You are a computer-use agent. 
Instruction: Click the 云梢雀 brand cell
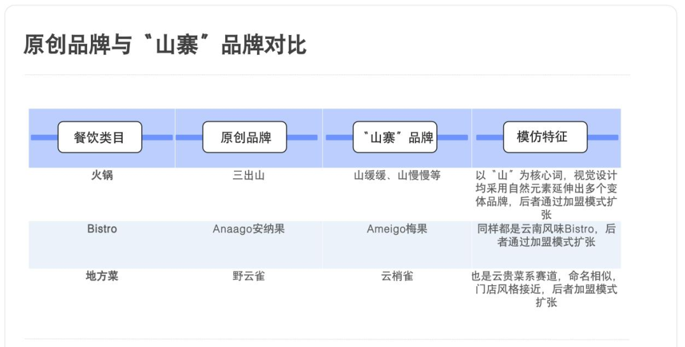[x=397, y=276]
